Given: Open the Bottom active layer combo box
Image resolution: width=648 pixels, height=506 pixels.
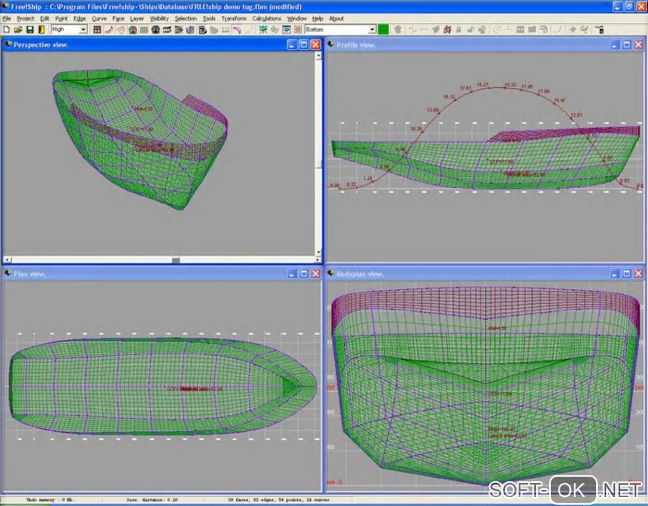Looking at the screenshot, I should pos(341,29).
